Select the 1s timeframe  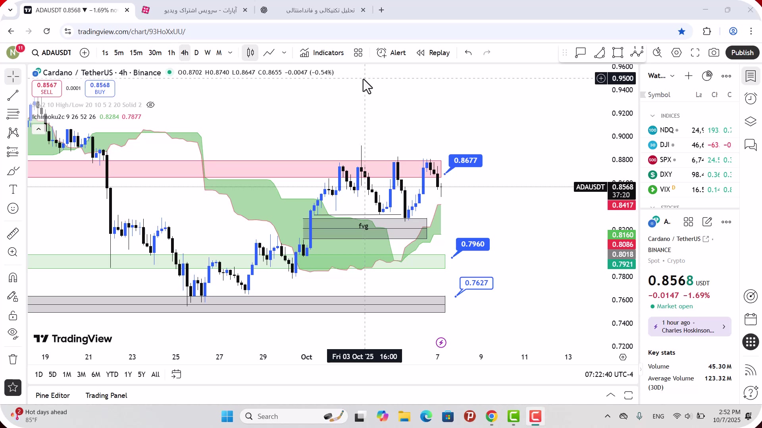coord(105,53)
